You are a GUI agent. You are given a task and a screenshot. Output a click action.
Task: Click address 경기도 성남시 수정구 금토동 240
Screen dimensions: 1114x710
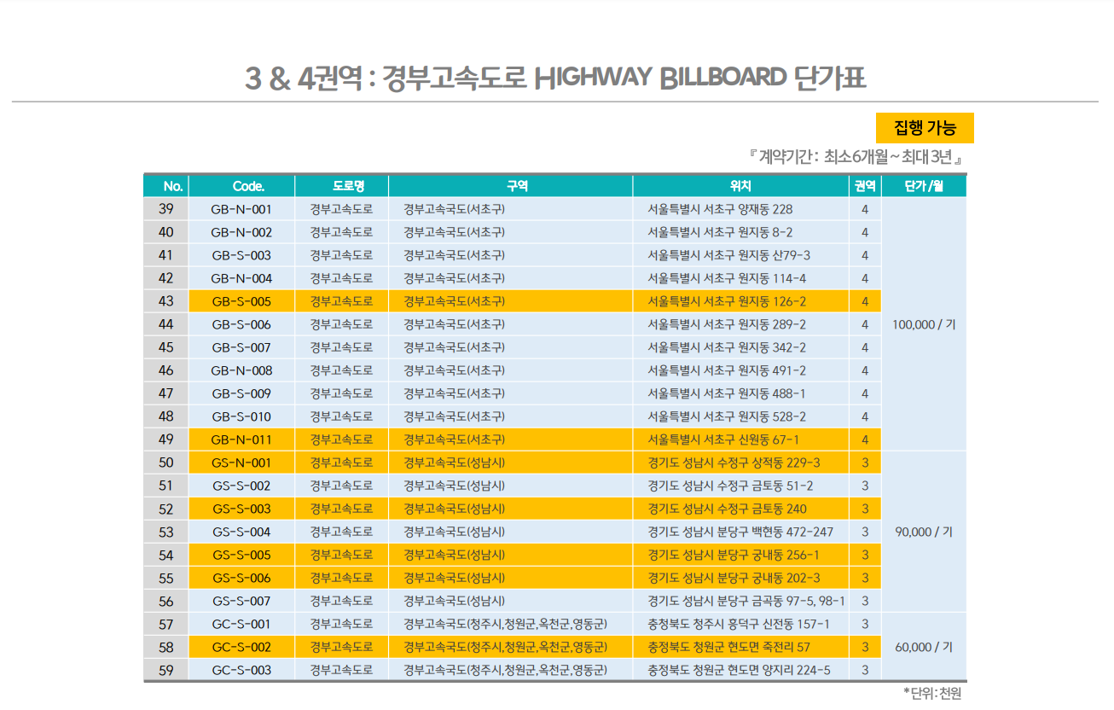tap(727, 509)
